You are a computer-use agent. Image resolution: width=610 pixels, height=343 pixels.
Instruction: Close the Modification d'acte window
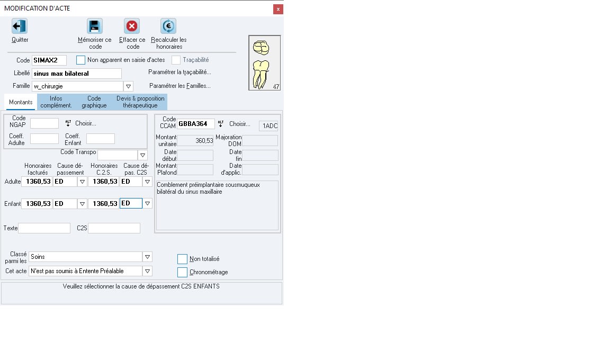[278, 9]
